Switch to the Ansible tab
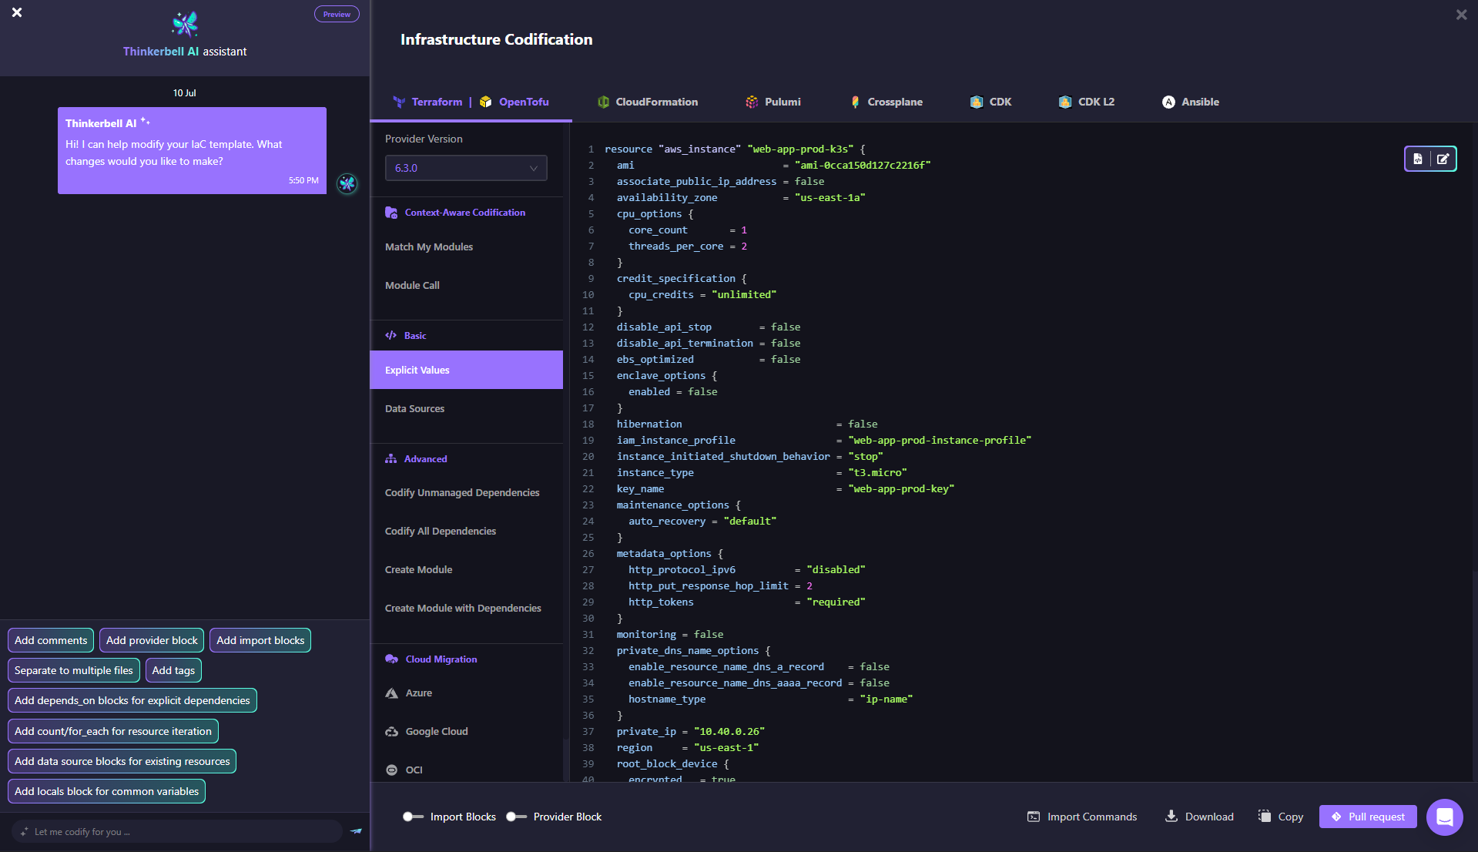1478x852 pixels. tap(1191, 102)
